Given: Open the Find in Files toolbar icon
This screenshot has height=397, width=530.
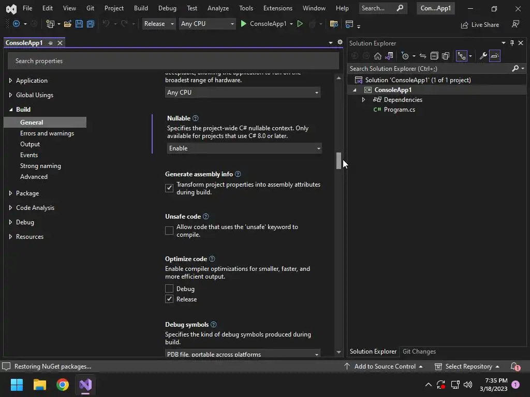Looking at the screenshot, I should tap(334, 24).
